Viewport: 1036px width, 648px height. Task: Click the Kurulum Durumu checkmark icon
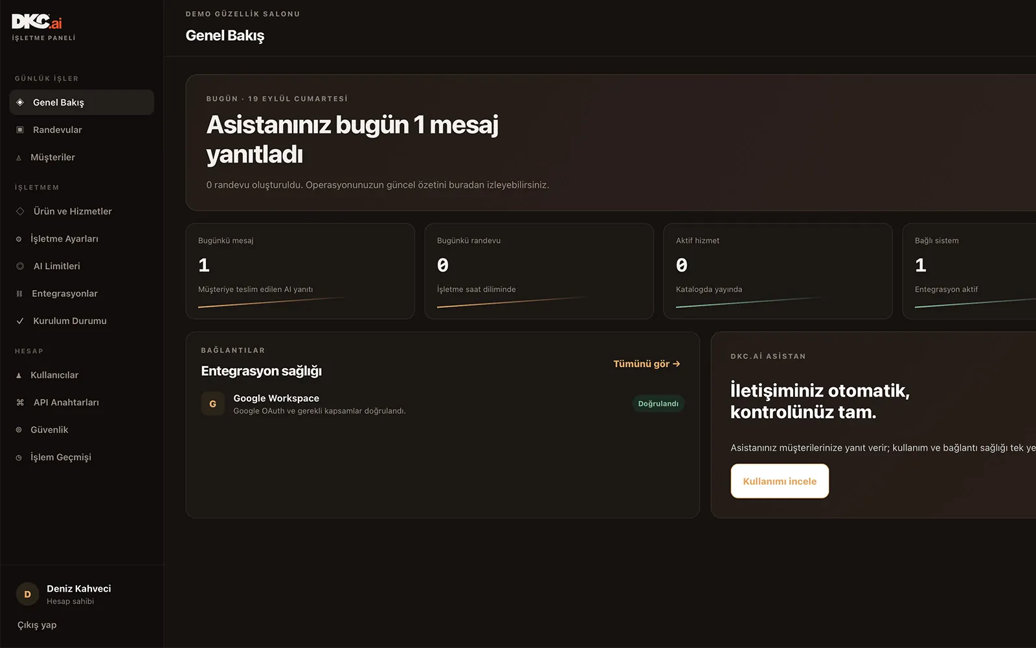(x=20, y=321)
